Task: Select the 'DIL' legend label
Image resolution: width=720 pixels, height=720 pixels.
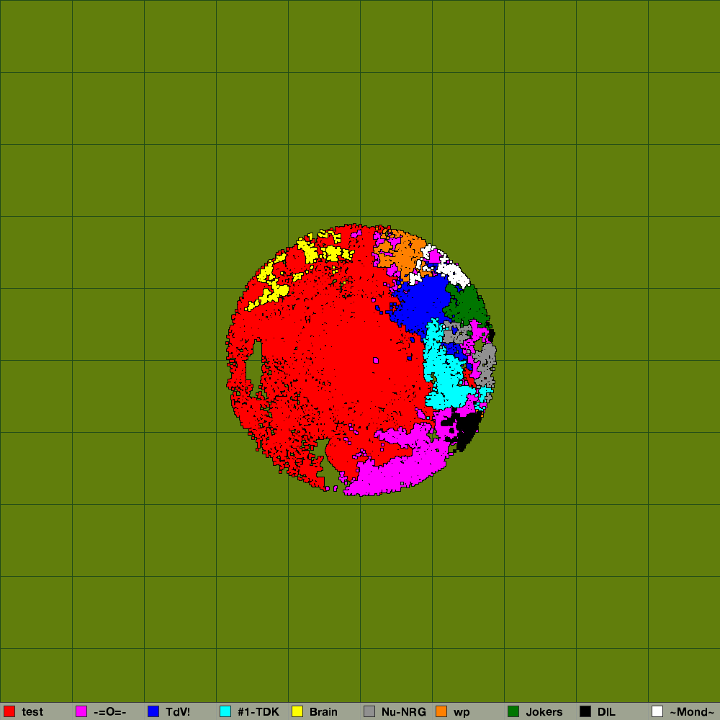Action: (x=606, y=712)
